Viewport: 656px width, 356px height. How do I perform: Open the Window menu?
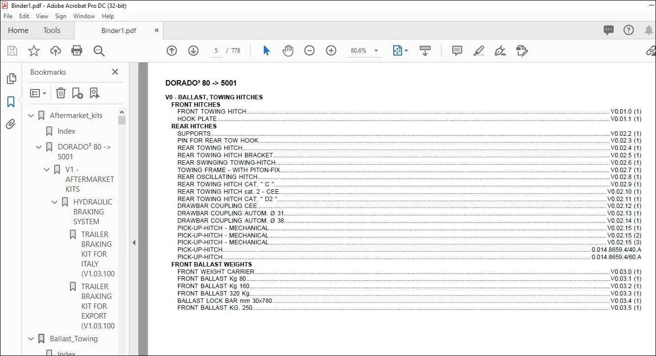click(84, 16)
